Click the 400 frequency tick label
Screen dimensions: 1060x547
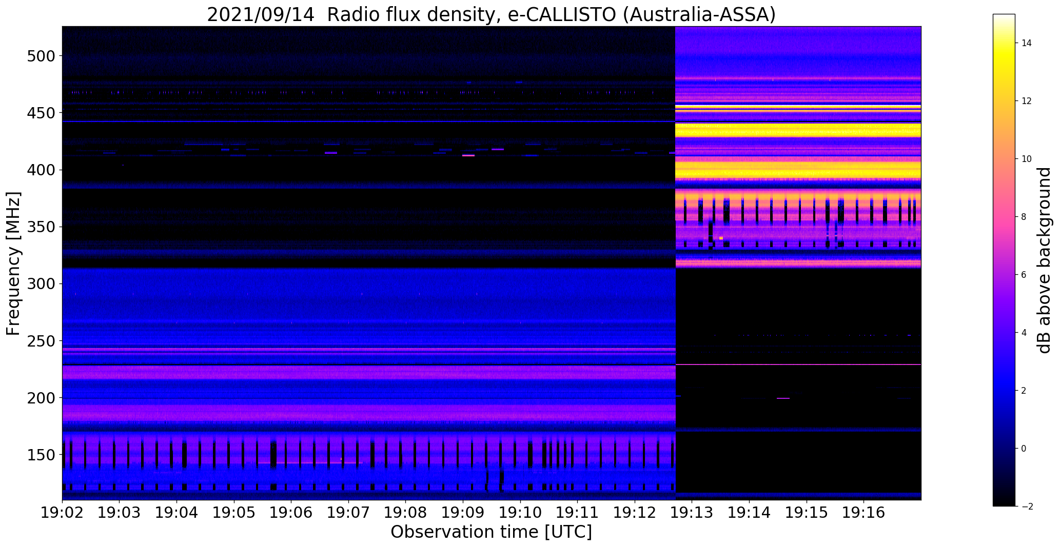[41, 170]
